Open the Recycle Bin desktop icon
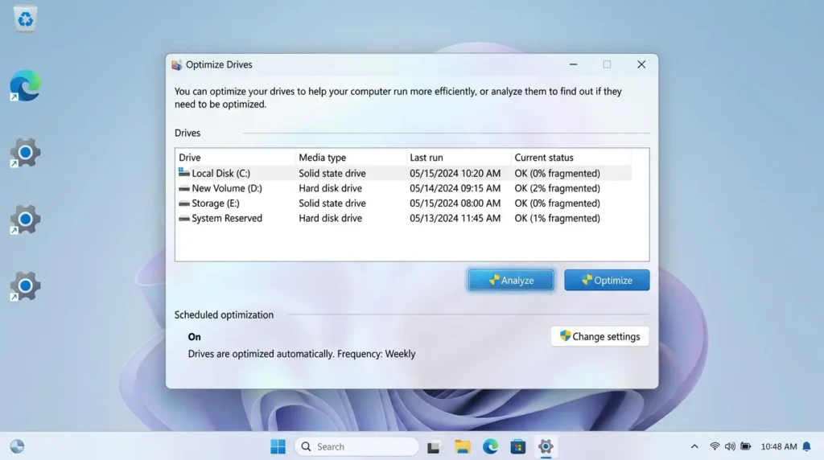This screenshot has height=460, width=824. click(x=25, y=18)
